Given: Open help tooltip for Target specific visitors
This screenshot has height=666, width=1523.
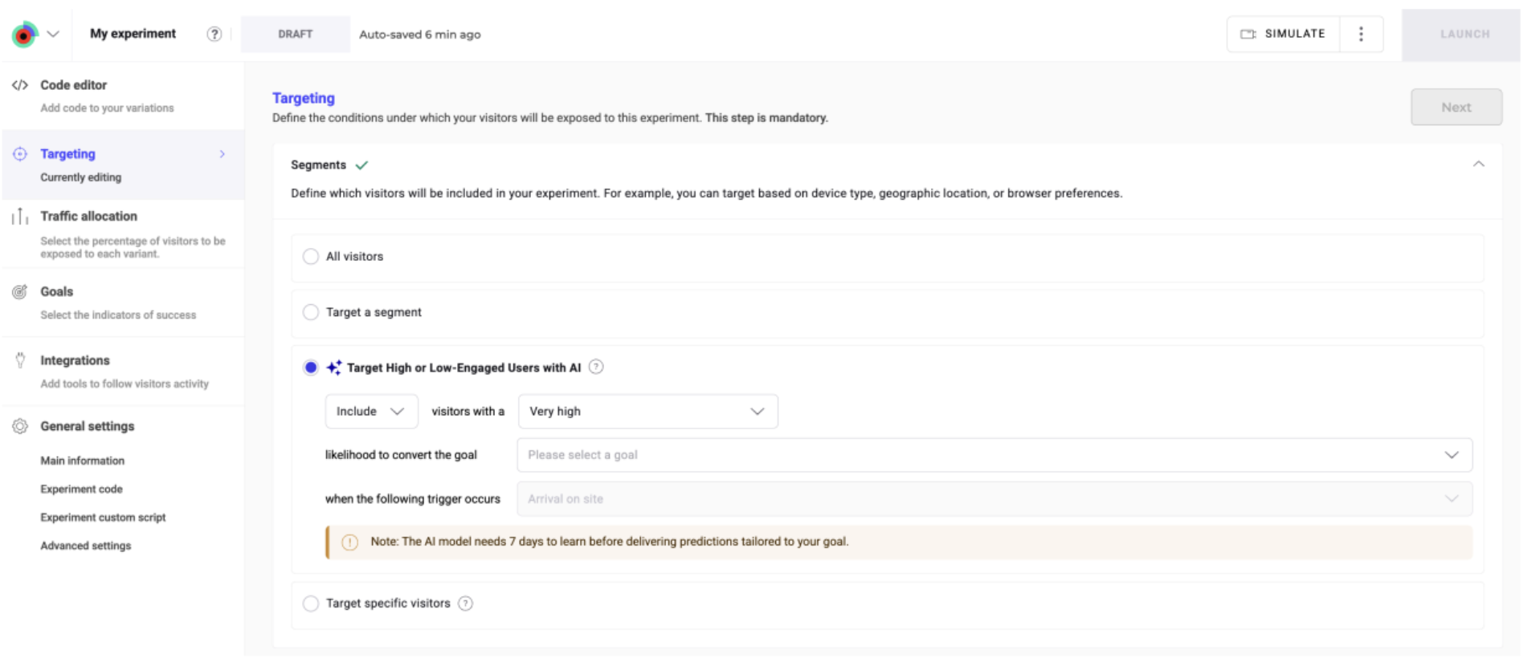Looking at the screenshot, I should click(x=465, y=603).
